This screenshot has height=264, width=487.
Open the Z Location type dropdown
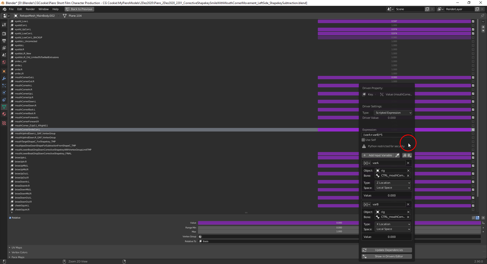pyautogui.click(x=393, y=183)
